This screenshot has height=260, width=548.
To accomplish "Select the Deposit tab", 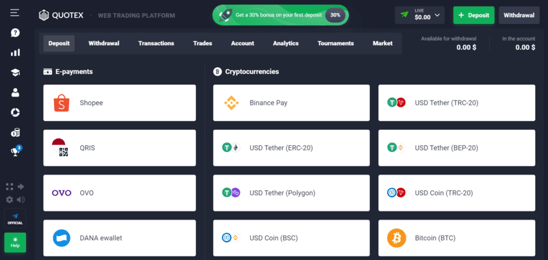I will click(59, 43).
